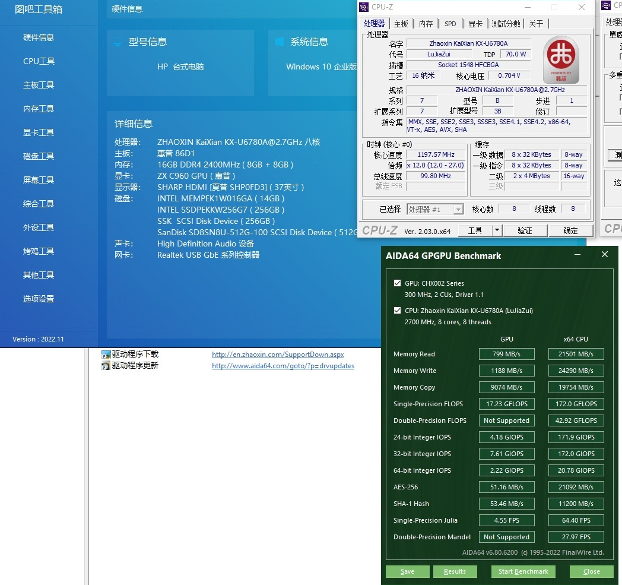Open the 工具 dropdown arrow in CPU-Z
Image resolution: width=622 pixels, height=585 pixels.
tap(496, 230)
